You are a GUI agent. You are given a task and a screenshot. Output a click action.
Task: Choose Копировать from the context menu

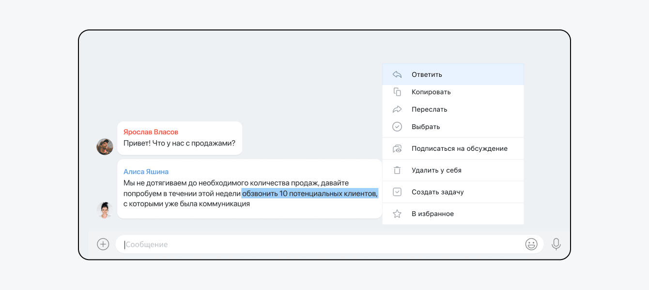[x=431, y=92]
